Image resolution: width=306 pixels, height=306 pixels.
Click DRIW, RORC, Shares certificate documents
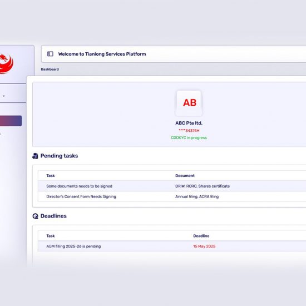click(203, 186)
